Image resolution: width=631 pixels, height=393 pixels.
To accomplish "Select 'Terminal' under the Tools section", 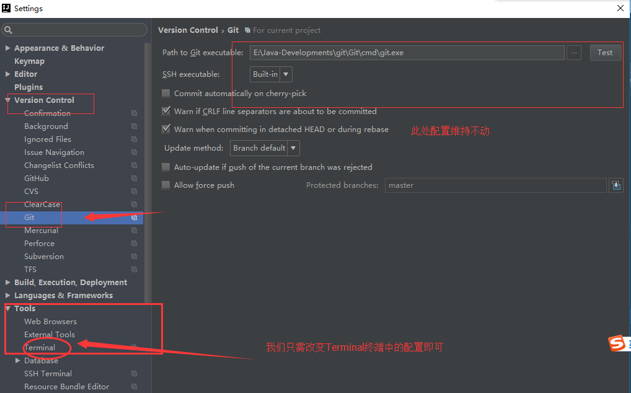I will (40, 347).
